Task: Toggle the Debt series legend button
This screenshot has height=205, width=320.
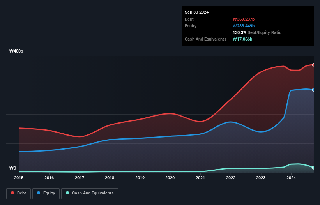Action: pyautogui.click(x=19, y=193)
